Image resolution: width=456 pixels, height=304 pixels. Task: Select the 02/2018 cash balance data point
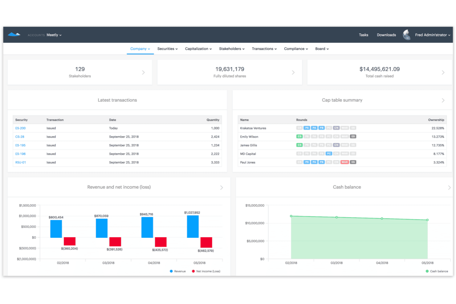tap(291, 216)
